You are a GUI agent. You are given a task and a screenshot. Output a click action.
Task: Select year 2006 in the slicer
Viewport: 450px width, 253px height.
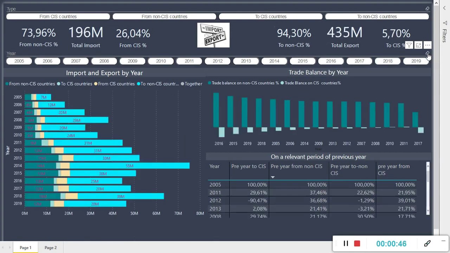pos(47,61)
